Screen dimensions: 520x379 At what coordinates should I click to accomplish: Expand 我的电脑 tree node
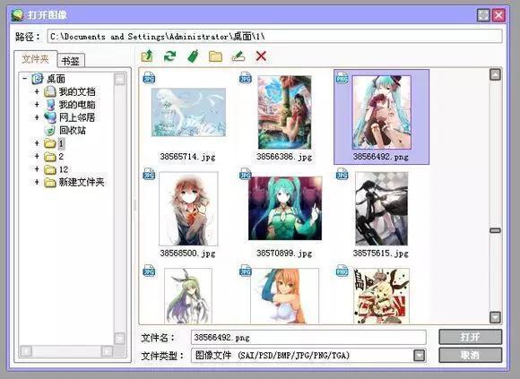click(37, 104)
